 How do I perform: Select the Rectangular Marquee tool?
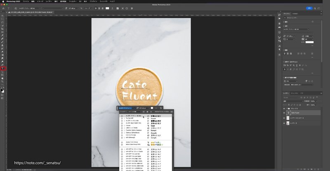coord(2,19)
